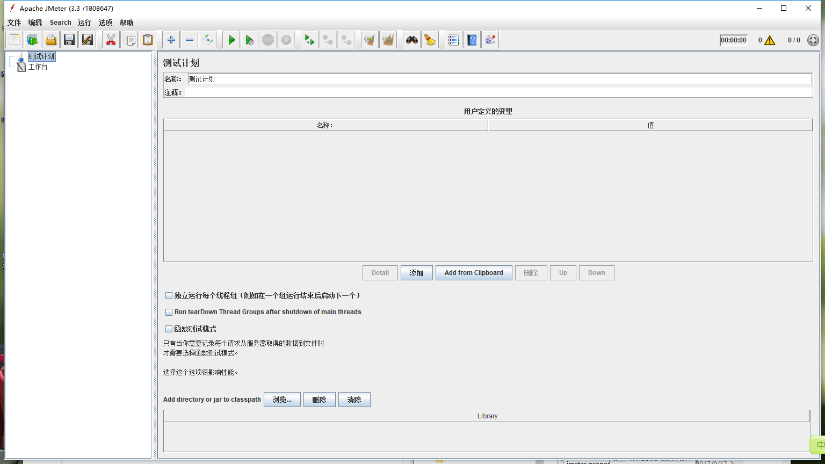Image resolution: width=825 pixels, height=464 pixels.
Task: Click the Open file folder icon
Action: click(51, 40)
